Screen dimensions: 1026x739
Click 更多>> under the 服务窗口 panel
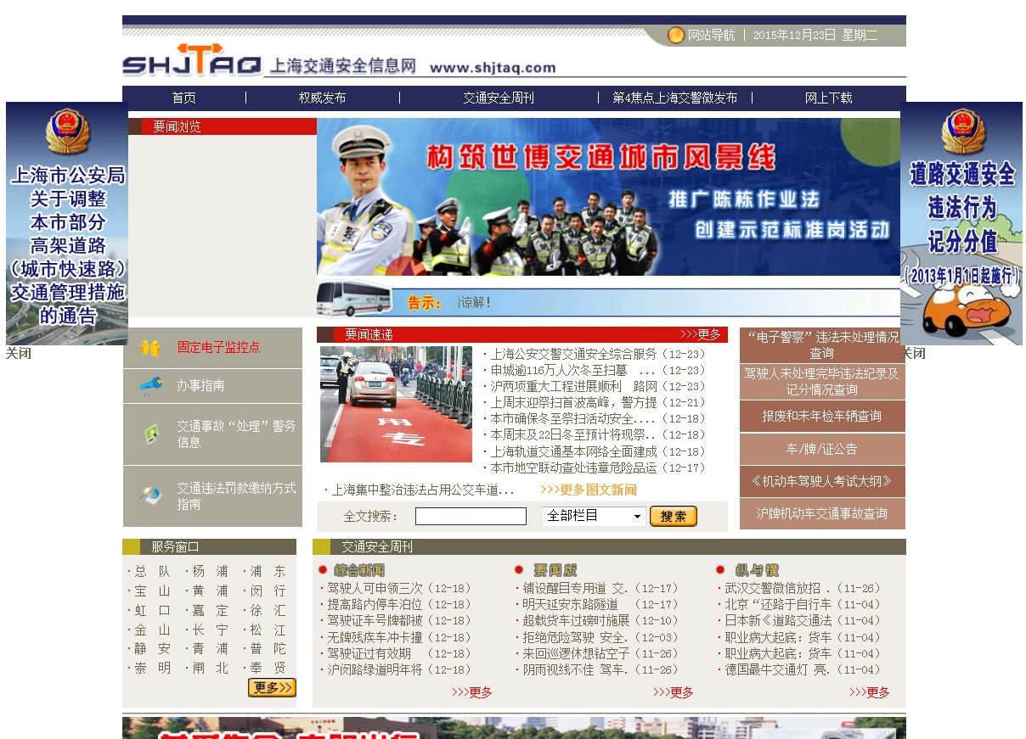pyautogui.click(x=271, y=689)
